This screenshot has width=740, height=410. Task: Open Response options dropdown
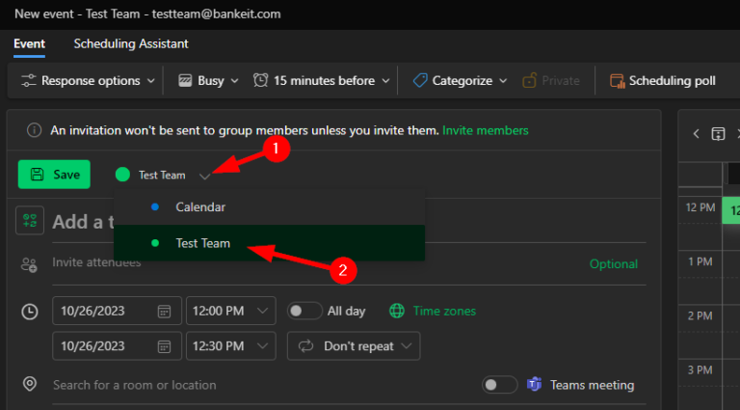[x=88, y=81]
